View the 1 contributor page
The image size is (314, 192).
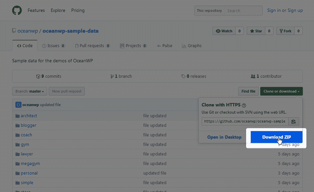[x=266, y=76]
